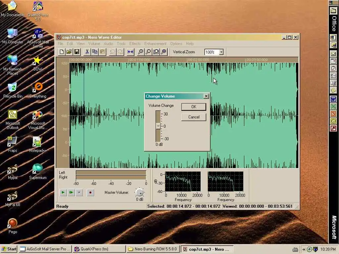The image size is (339, 254).
Task: Switch to Nero Burning ROM taskbar button
Action: [153, 249]
